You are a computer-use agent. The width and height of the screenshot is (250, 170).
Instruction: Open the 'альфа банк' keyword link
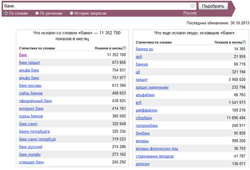tap(29, 70)
